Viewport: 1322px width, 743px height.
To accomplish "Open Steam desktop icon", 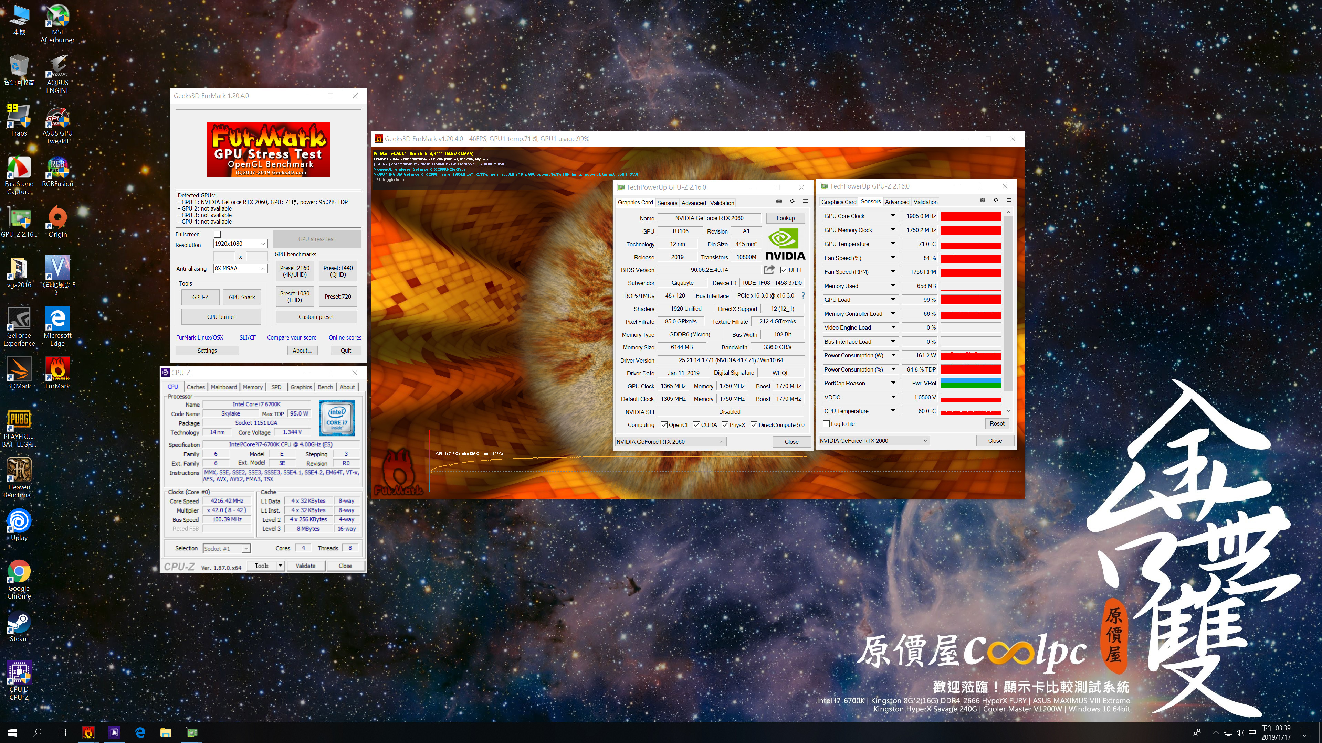I will (x=19, y=627).
